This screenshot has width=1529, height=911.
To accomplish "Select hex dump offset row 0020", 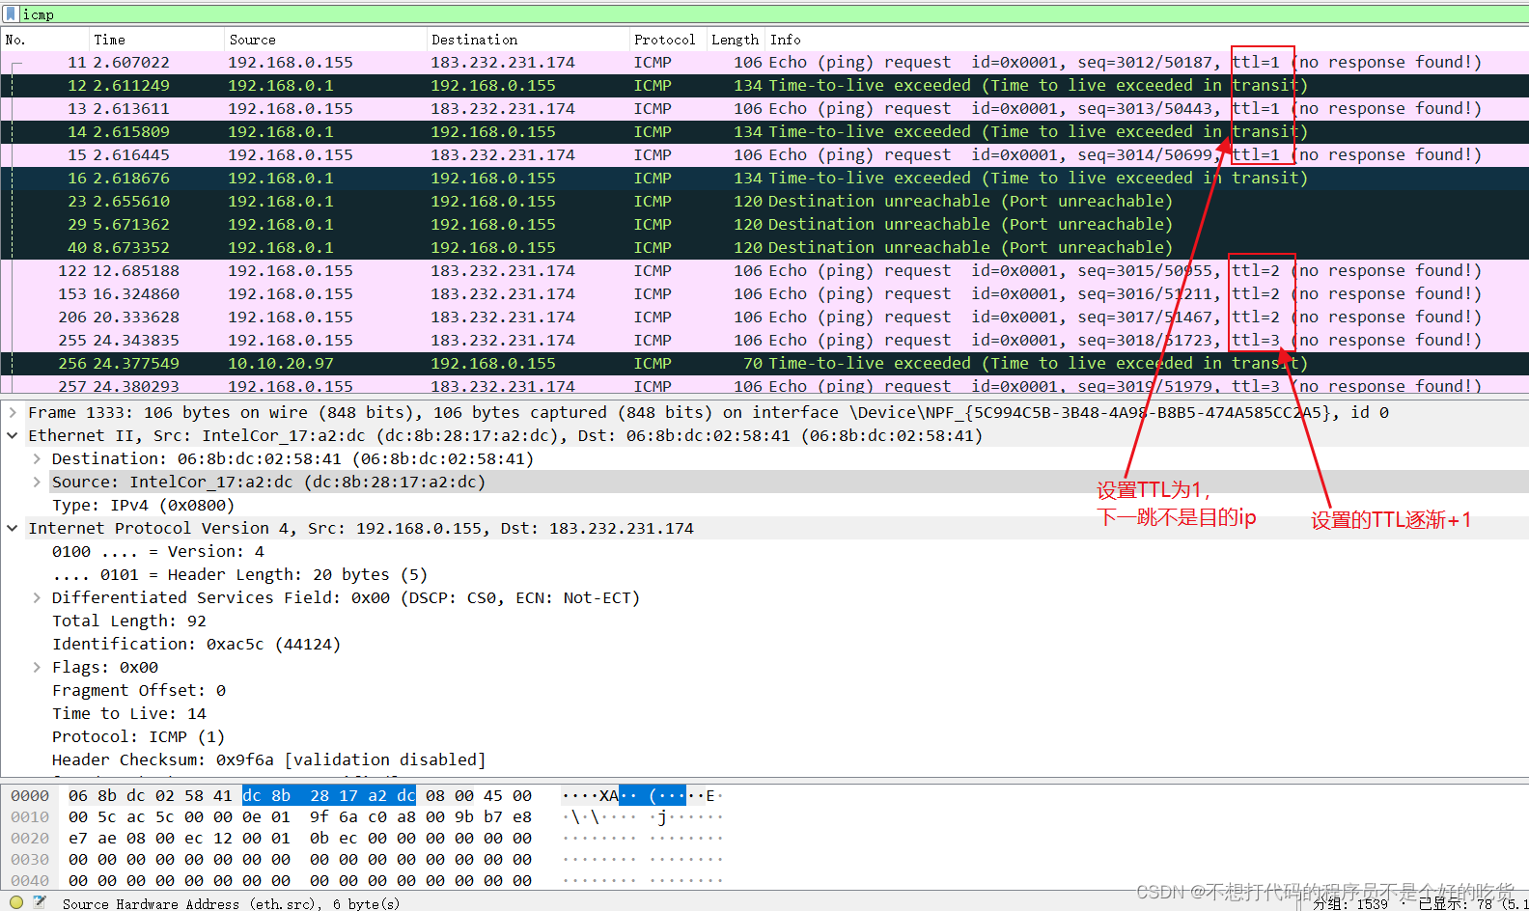I will (30, 839).
